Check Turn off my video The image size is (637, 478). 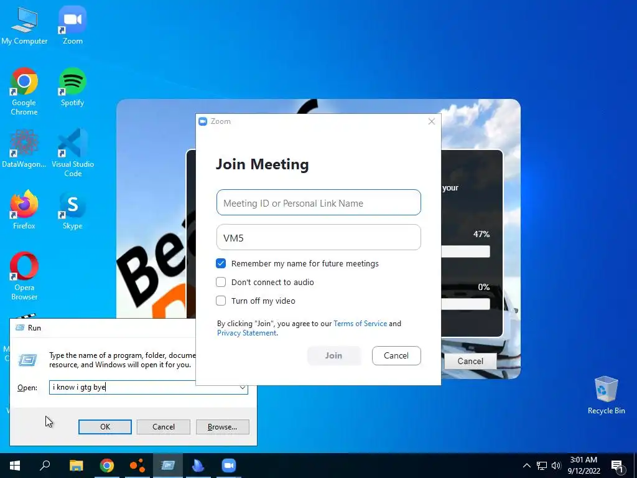tap(221, 301)
